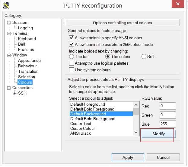Select Default Background in colour list
Viewport: 188px width, 167px height.
101,114
